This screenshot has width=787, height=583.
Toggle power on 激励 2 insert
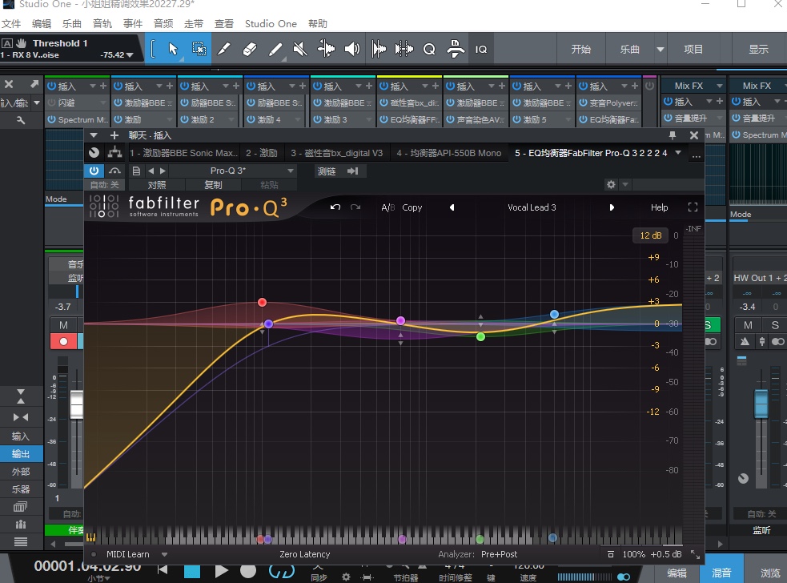click(x=185, y=119)
